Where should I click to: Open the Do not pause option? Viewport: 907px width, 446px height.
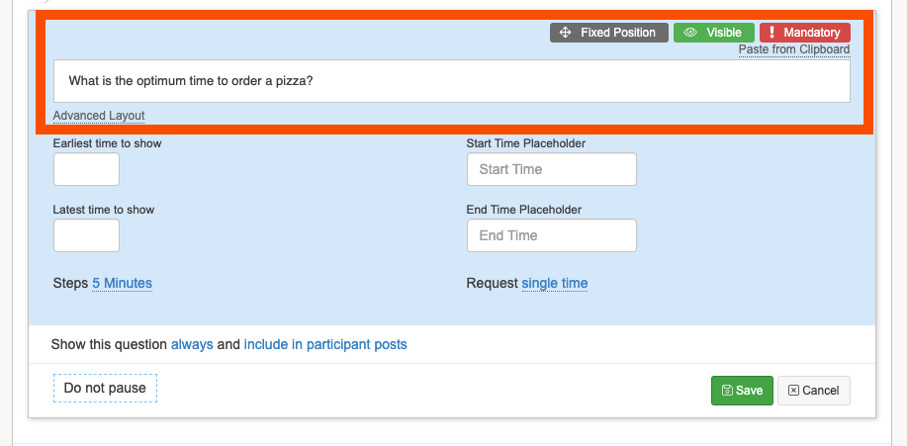click(x=105, y=388)
